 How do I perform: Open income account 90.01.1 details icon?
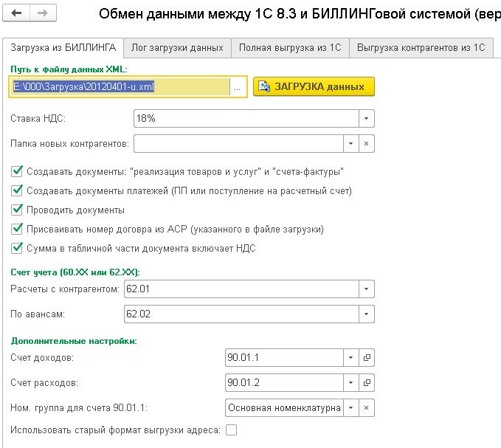[367, 358]
